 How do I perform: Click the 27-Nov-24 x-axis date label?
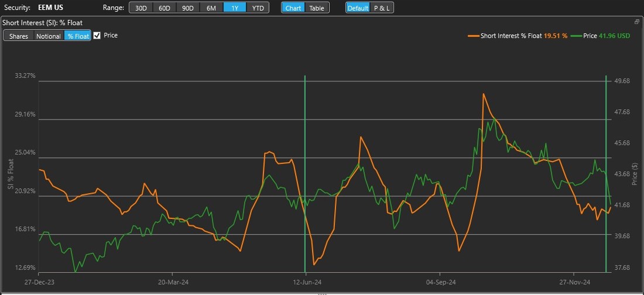[574, 282]
